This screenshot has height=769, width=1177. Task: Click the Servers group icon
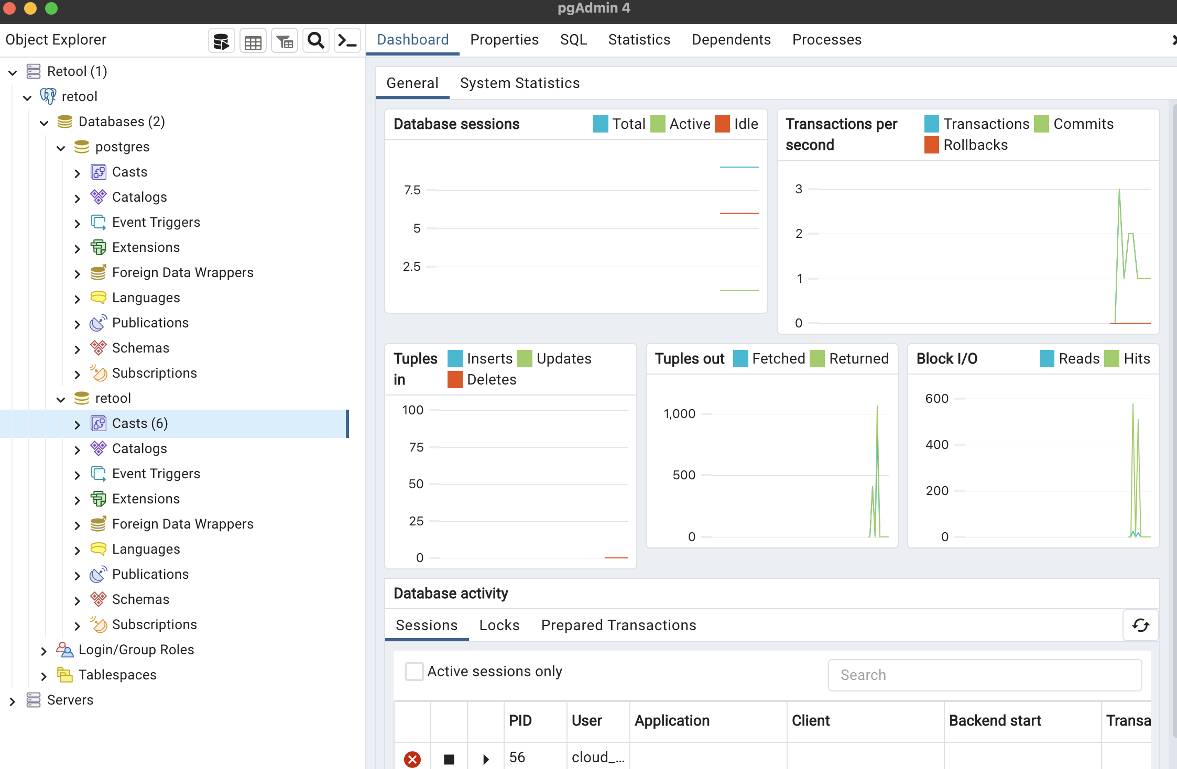point(34,700)
